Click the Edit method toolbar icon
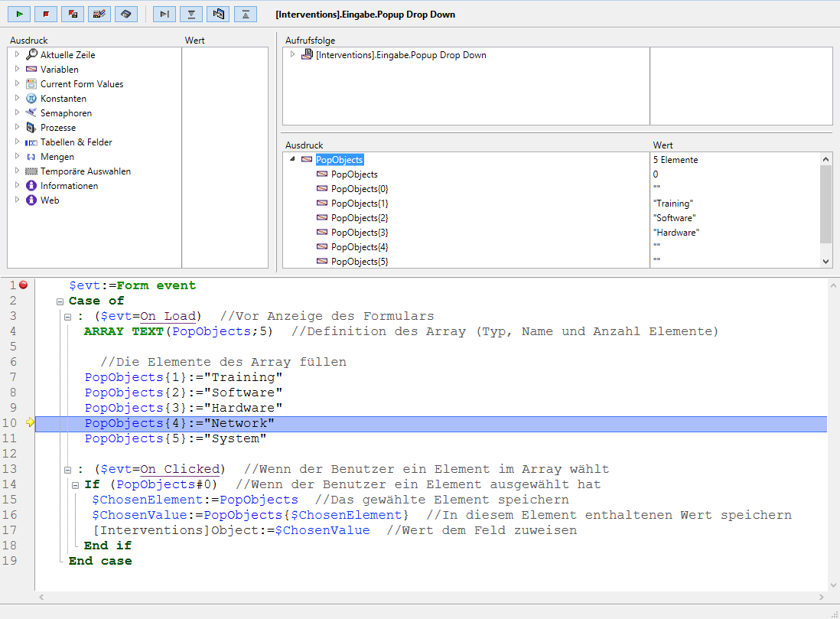 [99, 14]
